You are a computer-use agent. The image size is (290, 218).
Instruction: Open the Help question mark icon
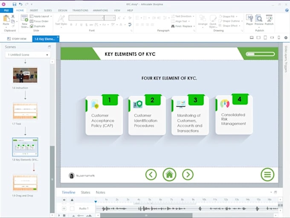[x=287, y=10]
